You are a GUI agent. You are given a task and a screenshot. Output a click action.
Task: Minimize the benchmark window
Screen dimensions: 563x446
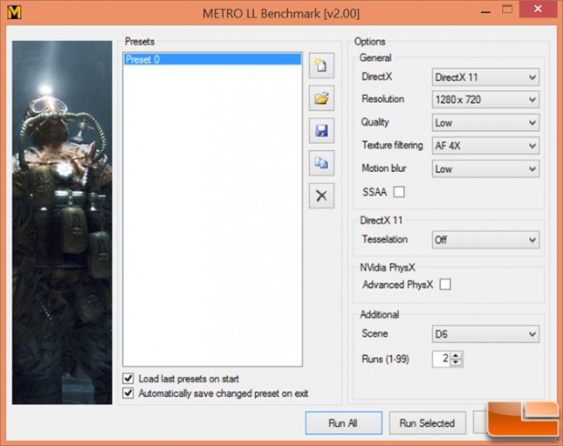485,10
